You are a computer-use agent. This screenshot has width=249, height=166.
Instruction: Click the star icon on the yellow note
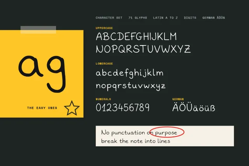72,108
